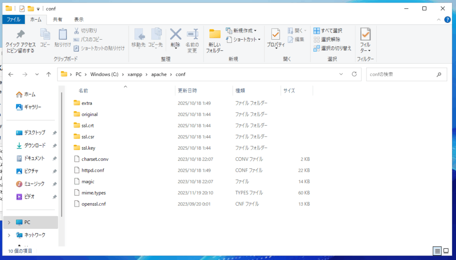Open the address bar history dropdown
456x260 pixels.
pyautogui.click(x=341, y=74)
